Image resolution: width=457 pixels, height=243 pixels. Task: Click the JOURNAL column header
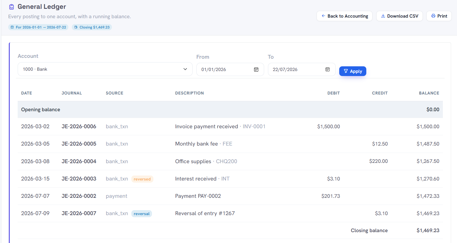coord(72,93)
